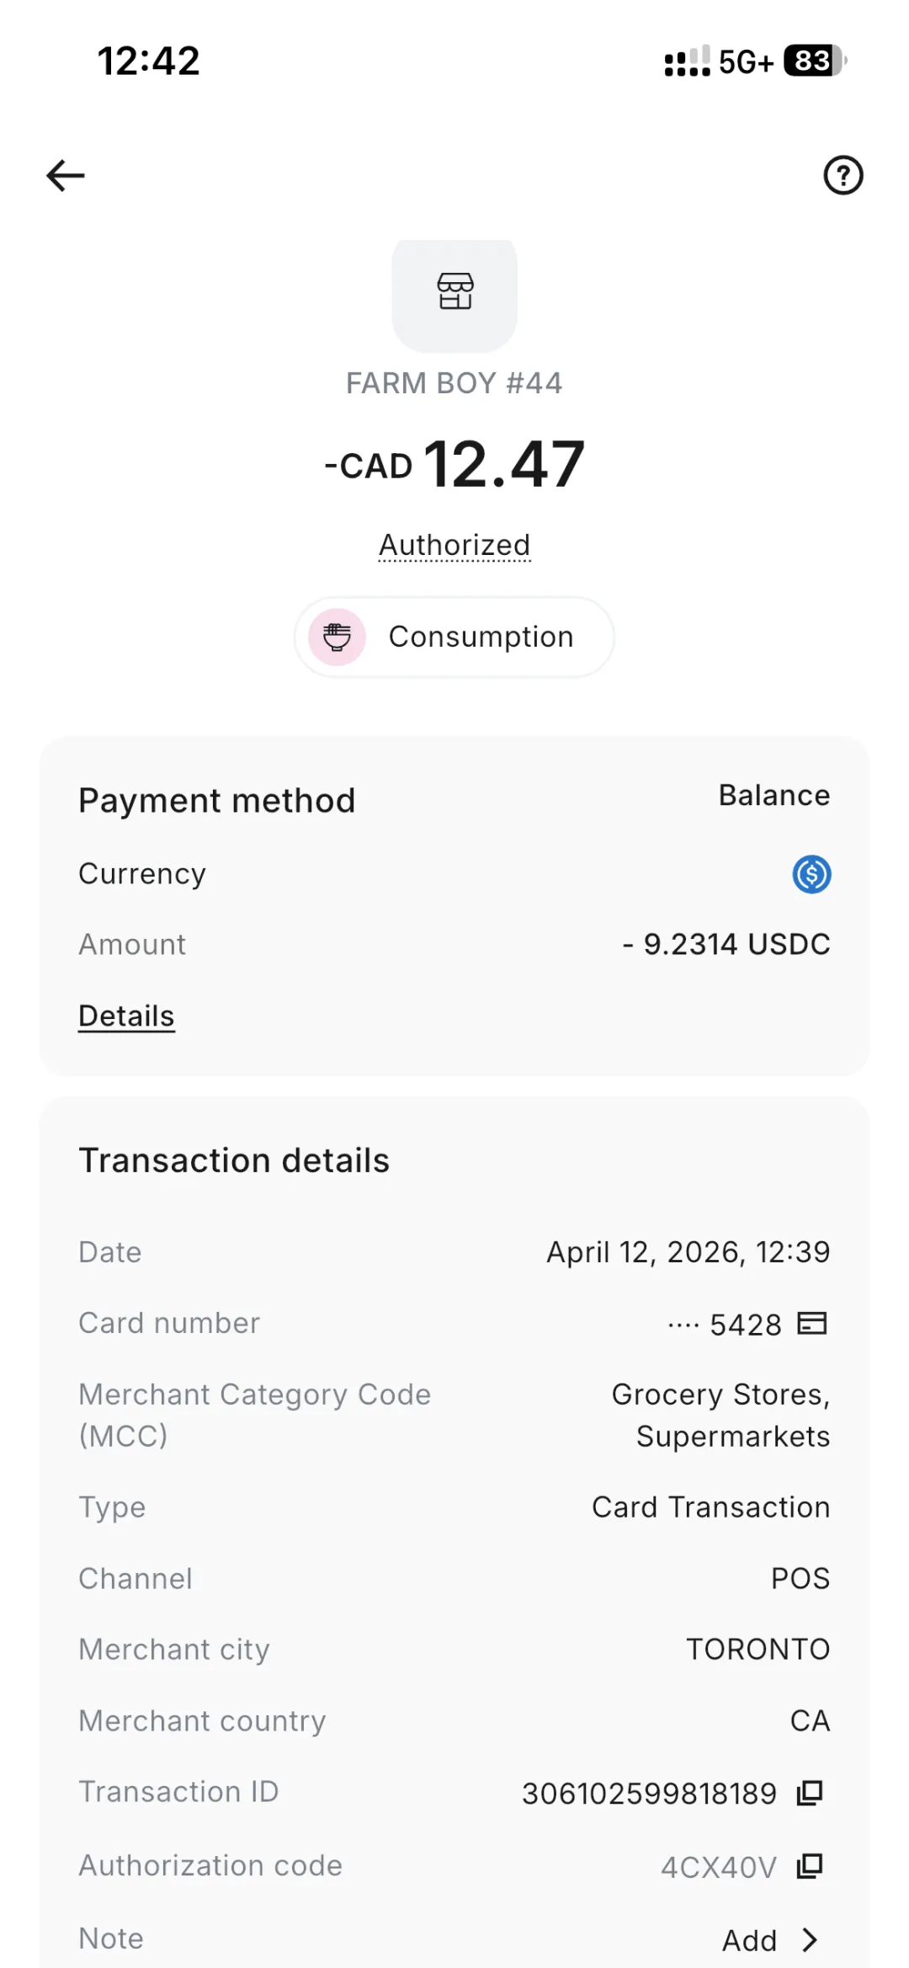The height and width of the screenshot is (1968, 909).
Task: Tap the pink Consumption bowl icon
Action: pyautogui.click(x=337, y=637)
